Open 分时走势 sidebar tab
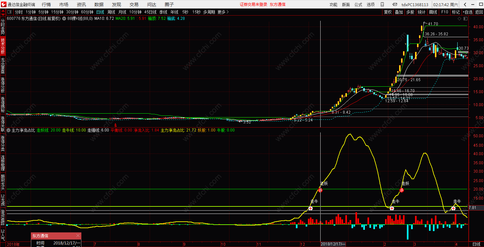484x247 pixels. (x=3, y=27)
